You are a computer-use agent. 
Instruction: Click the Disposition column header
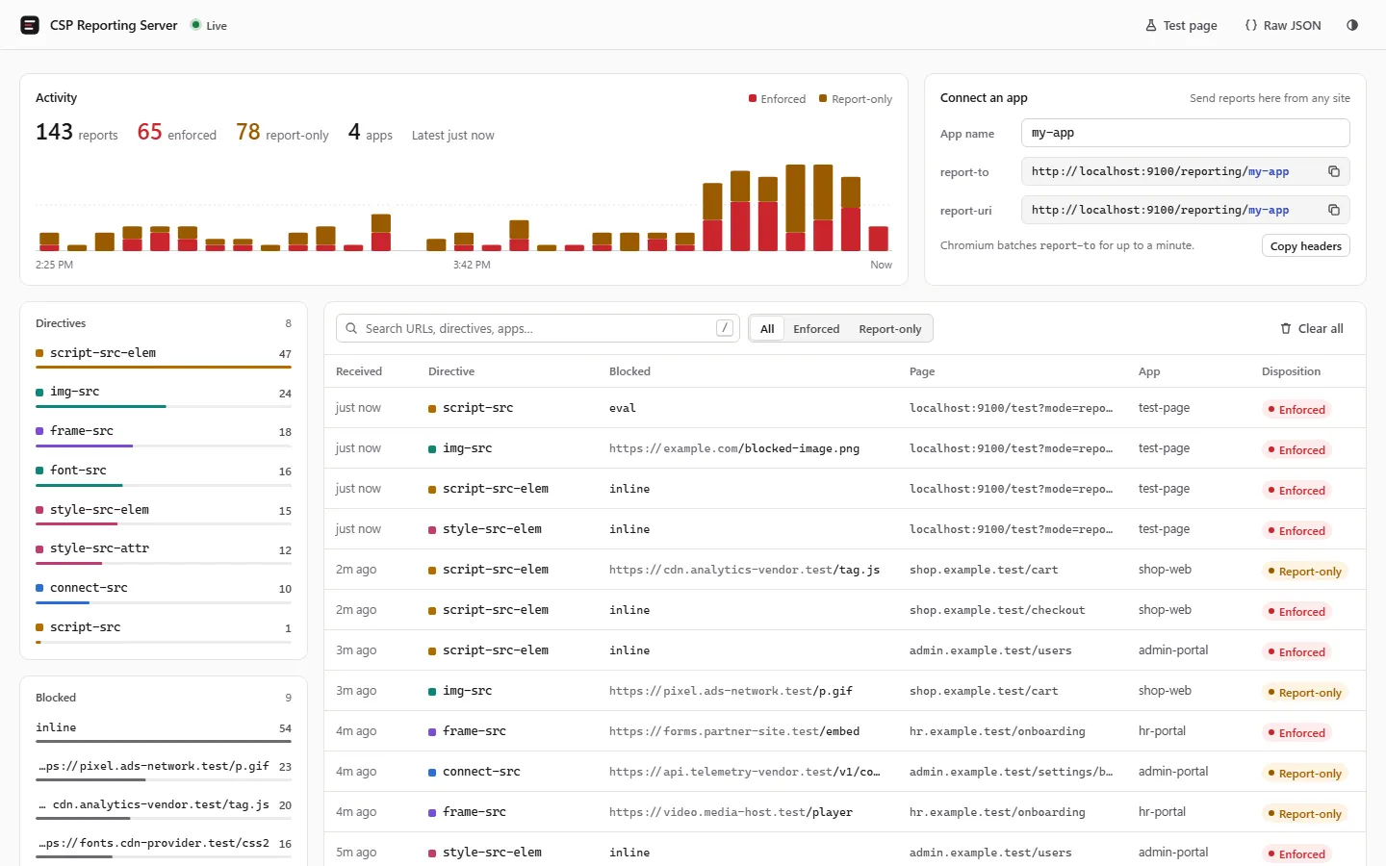[1291, 371]
